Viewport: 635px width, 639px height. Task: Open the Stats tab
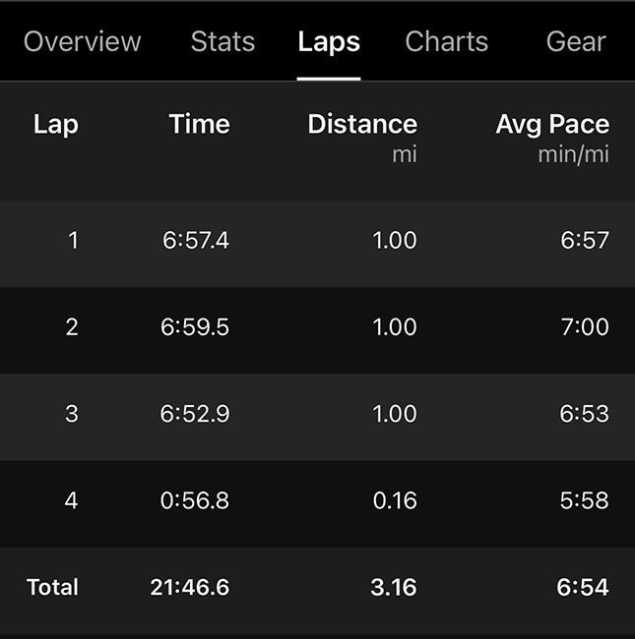[222, 42]
